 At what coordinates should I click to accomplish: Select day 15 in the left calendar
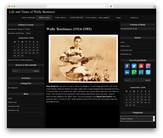click(x=18, y=50)
